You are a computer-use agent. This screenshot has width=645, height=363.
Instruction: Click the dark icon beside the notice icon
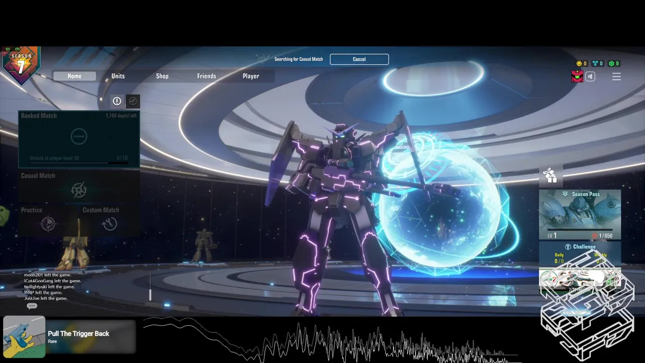(133, 101)
